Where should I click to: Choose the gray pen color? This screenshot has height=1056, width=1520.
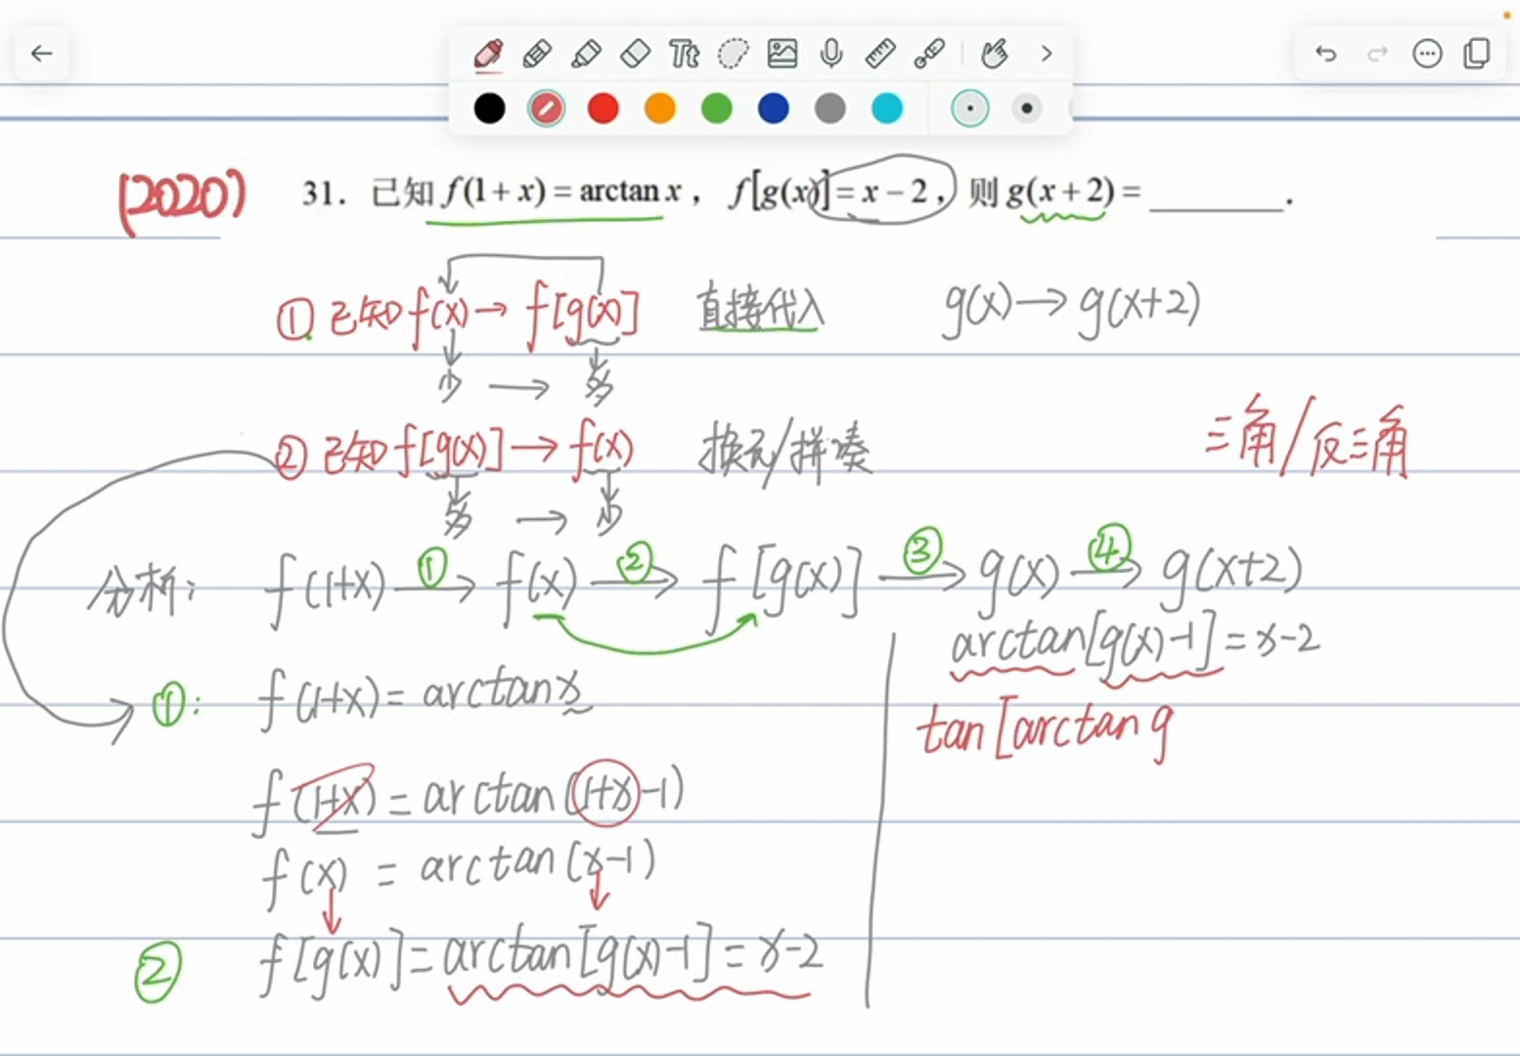pos(830,109)
